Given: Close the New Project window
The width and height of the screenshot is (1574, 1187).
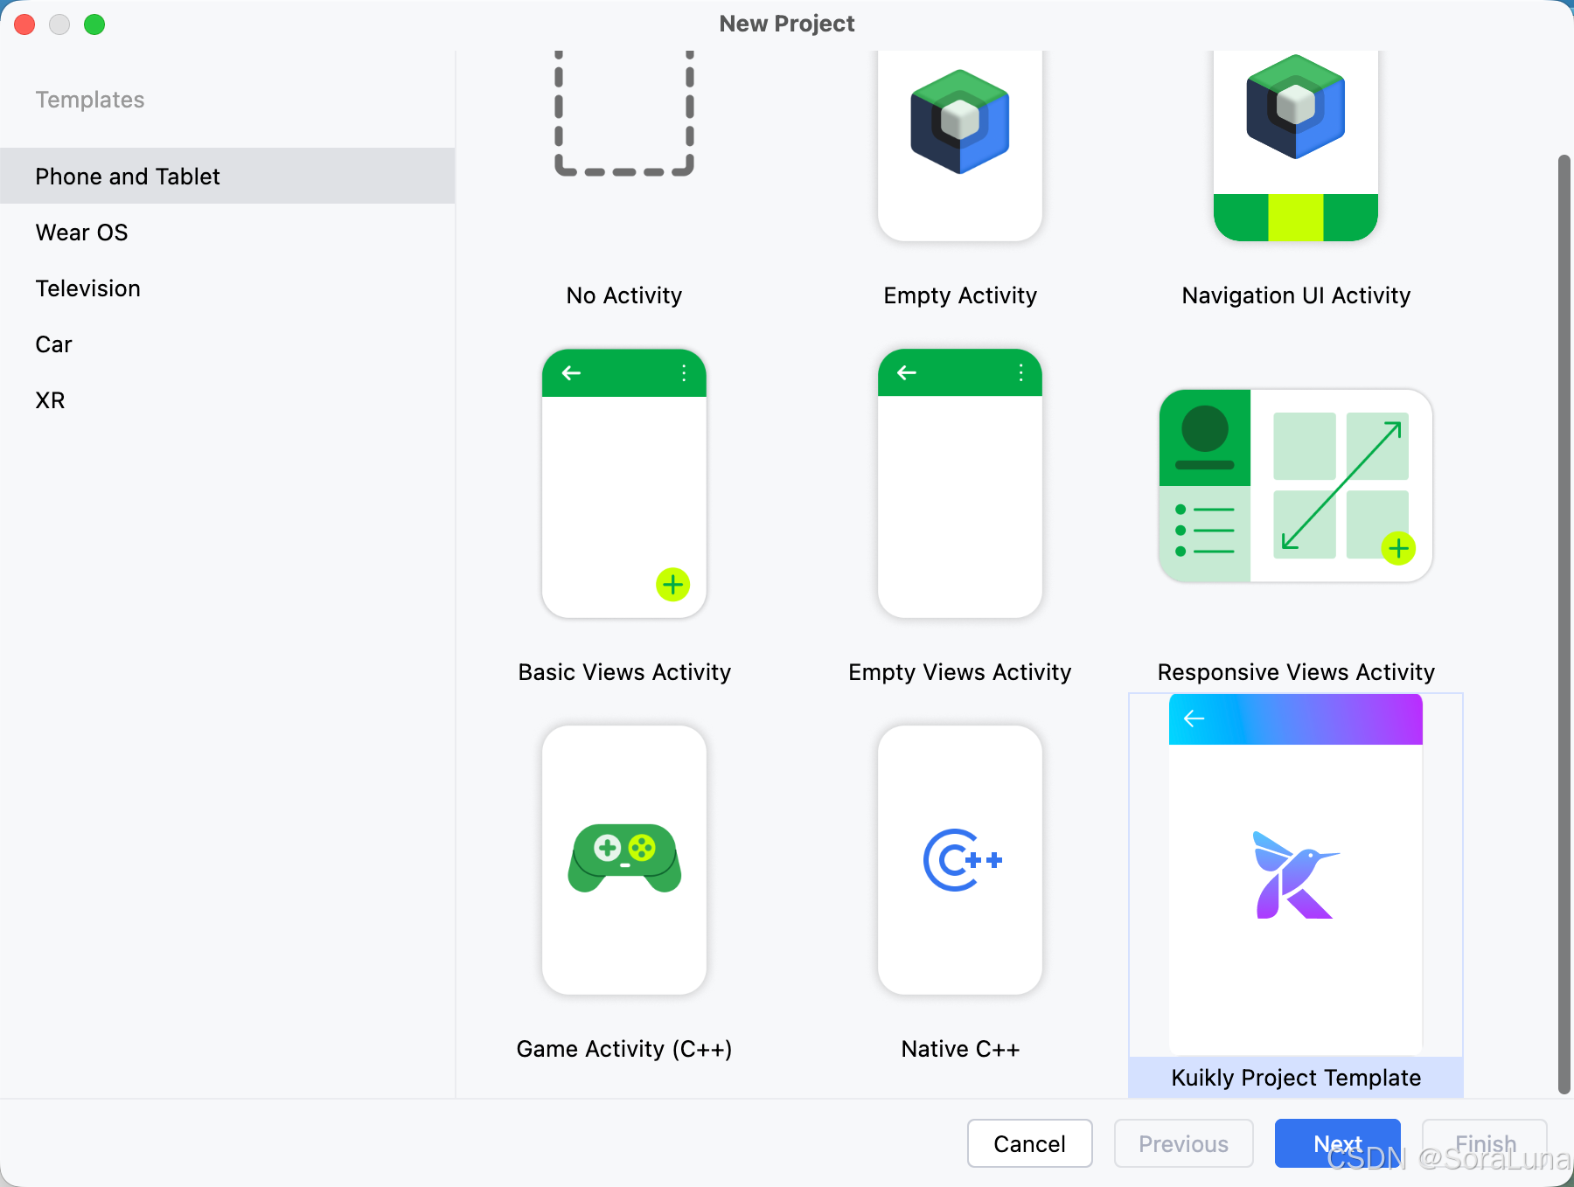Looking at the screenshot, I should [x=24, y=24].
